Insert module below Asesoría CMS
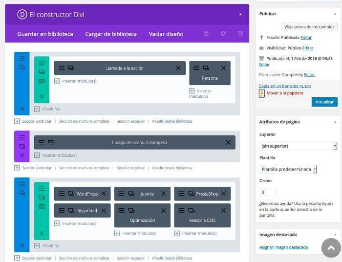Screen dimensions: 342x262 (x=195, y=233)
